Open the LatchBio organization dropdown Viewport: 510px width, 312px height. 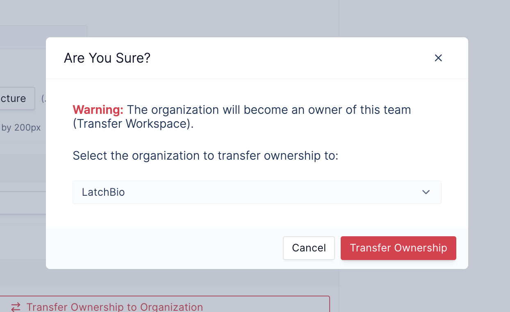click(x=257, y=192)
